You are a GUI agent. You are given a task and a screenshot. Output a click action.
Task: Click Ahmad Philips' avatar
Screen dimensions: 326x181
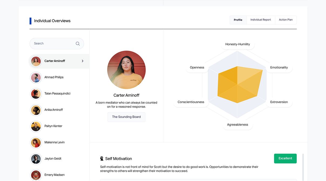pyautogui.click(x=36, y=78)
